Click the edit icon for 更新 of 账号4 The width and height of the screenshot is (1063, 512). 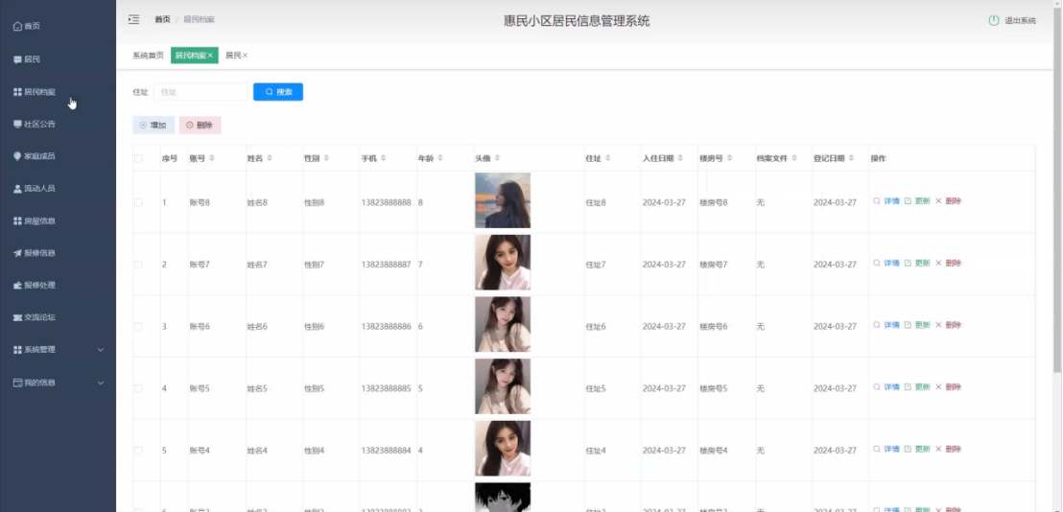[908, 449]
